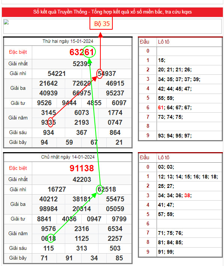
Task: Click the broken image icon below the header
Action: tap(6, 22)
